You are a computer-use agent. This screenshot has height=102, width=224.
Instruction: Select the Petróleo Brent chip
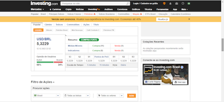(62, 30)
